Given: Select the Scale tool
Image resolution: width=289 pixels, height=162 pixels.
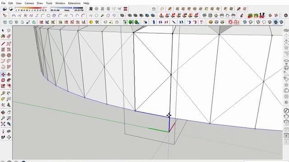Looking at the screenshot, I should pos(3,86).
